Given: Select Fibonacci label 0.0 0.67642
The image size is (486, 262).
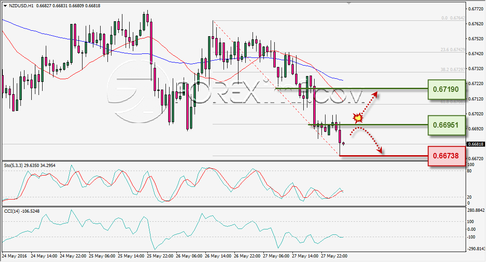Looking at the screenshot, I should (453, 18).
